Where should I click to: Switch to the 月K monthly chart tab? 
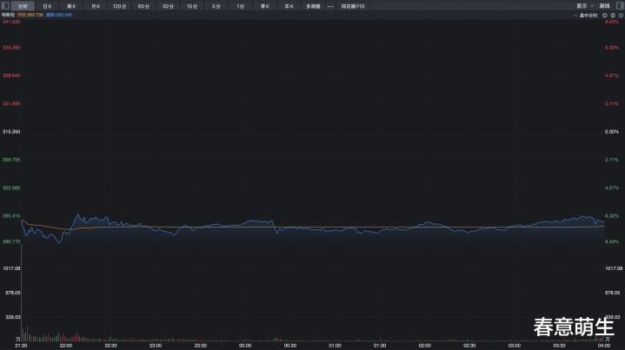(x=96, y=6)
